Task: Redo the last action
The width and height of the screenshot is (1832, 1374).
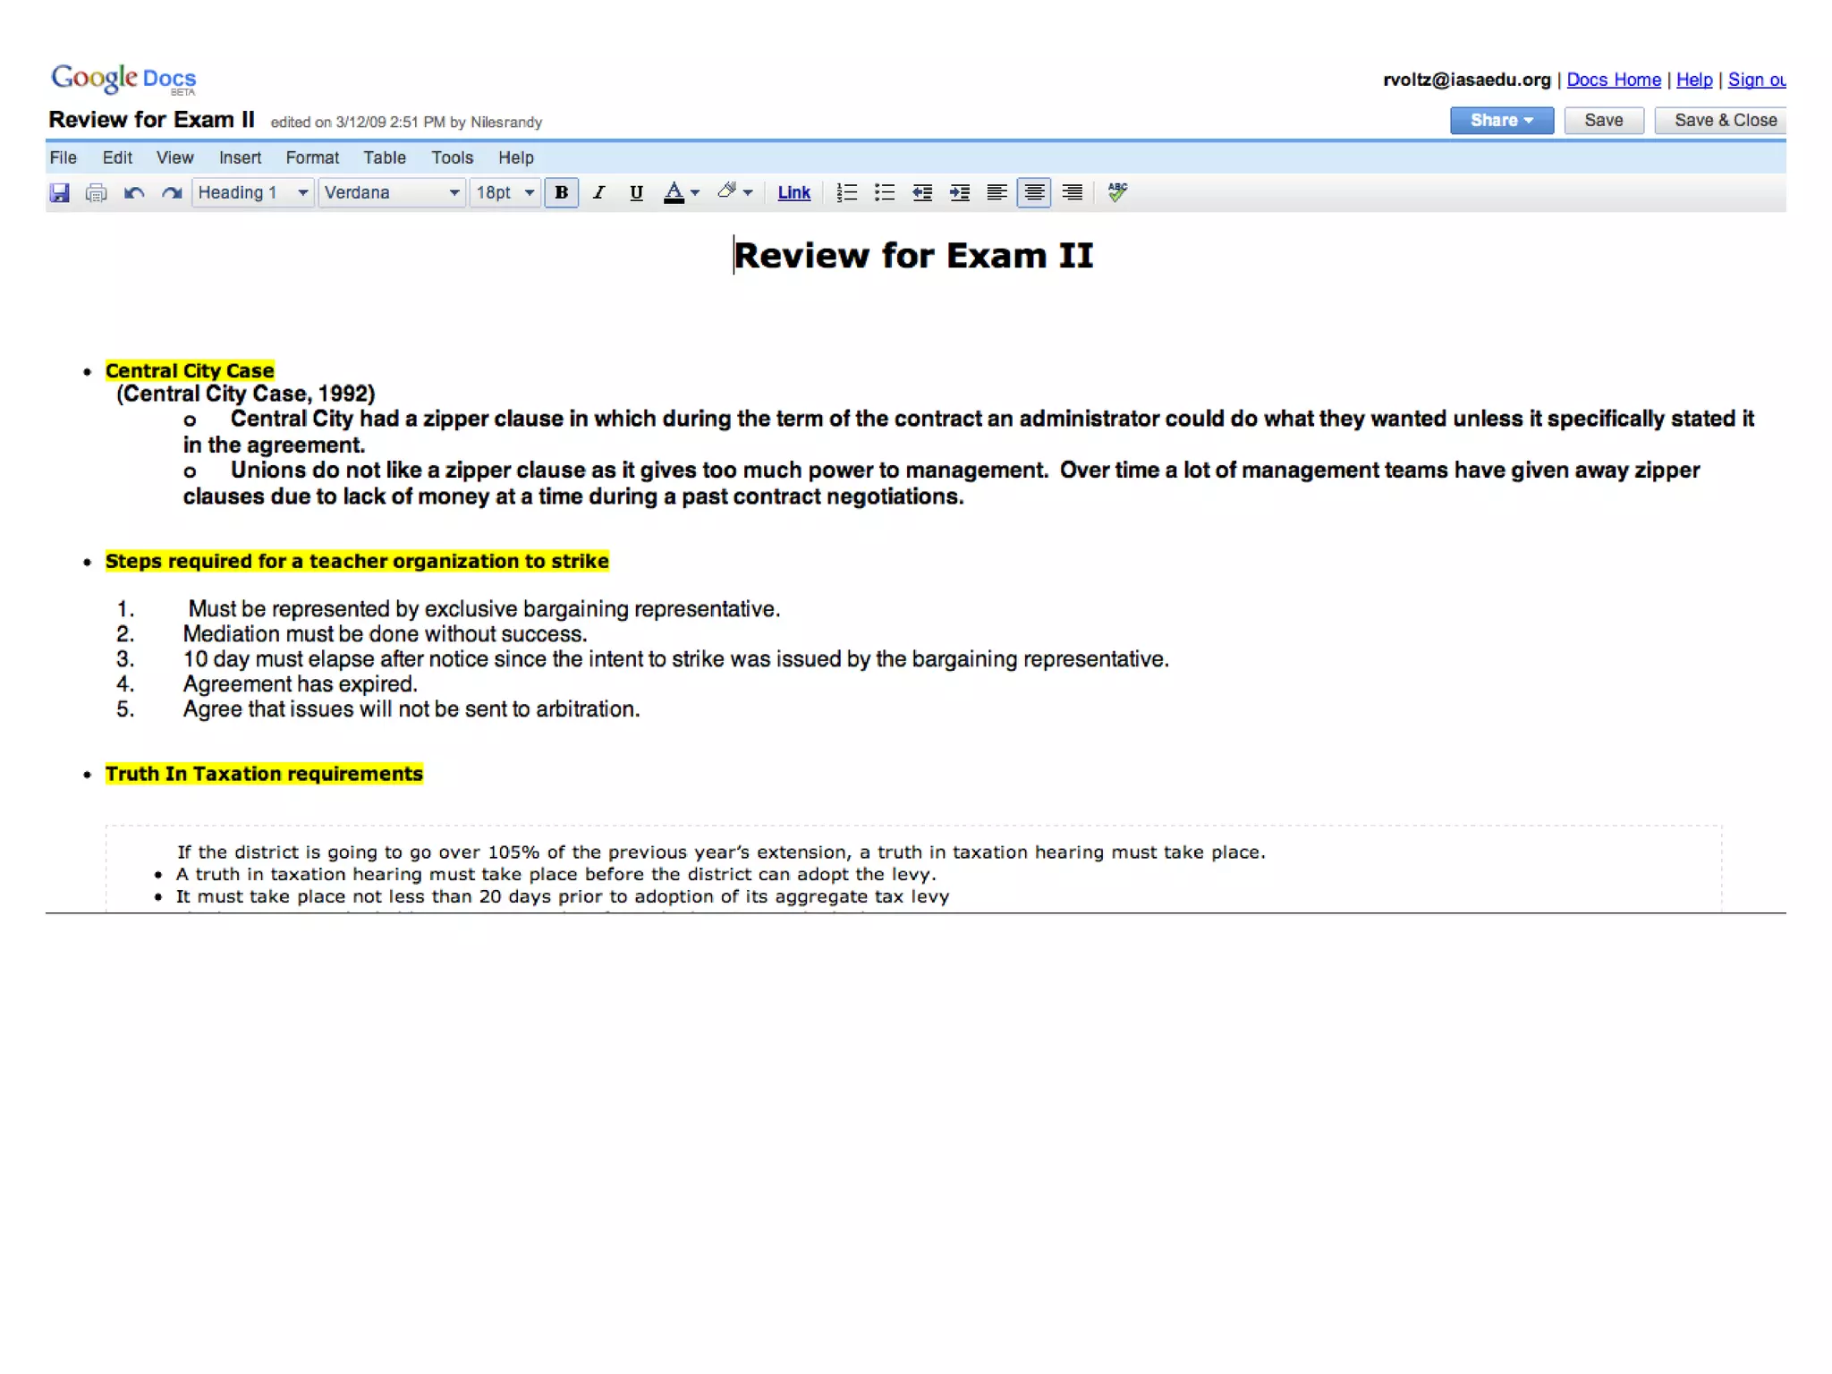Action: 172,192
